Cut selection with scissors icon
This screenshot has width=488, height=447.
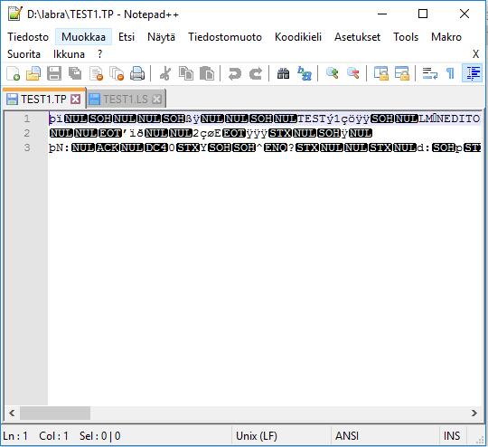[x=165, y=73]
